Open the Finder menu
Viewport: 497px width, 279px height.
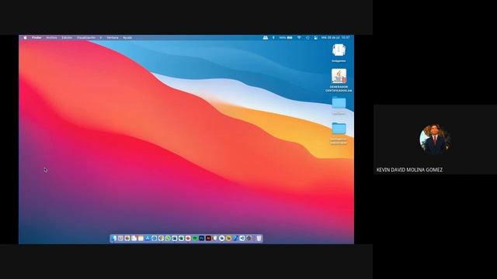pos(36,38)
